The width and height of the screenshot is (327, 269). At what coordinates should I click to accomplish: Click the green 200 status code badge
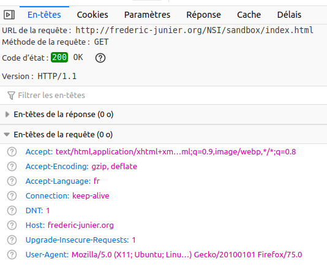click(x=59, y=58)
